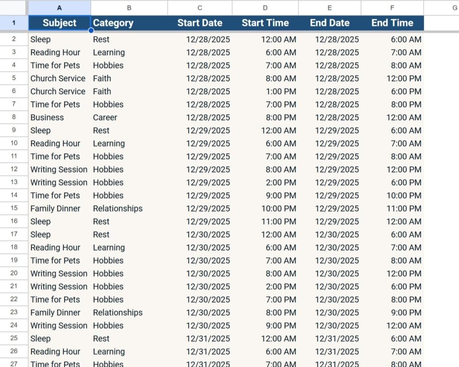Select the End Time header cell

pyautogui.click(x=392, y=23)
